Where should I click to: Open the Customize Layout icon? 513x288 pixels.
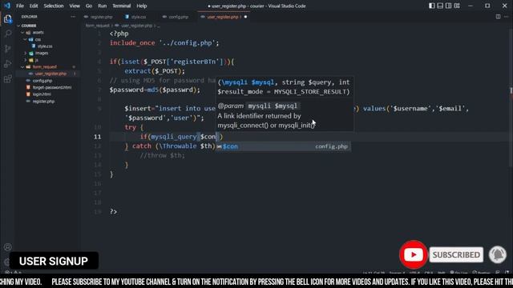[457, 6]
